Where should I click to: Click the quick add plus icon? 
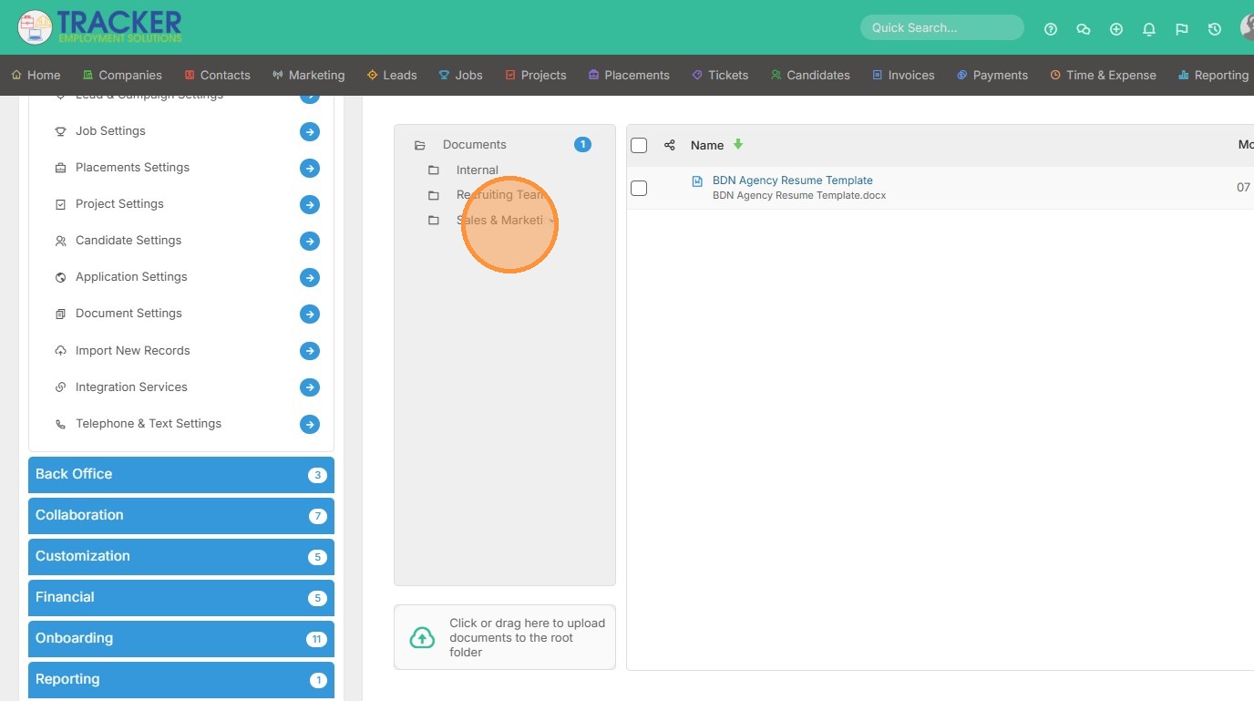pyautogui.click(x=1116, y=29)
